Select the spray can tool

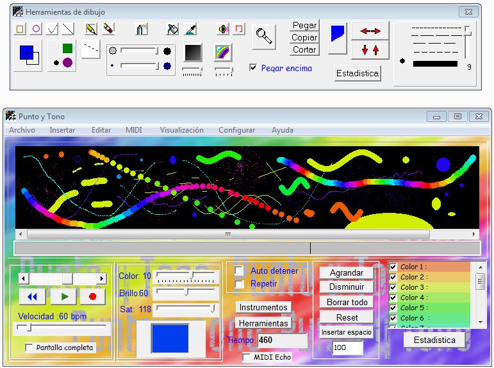142,29
